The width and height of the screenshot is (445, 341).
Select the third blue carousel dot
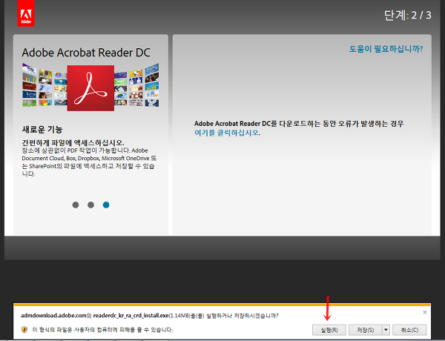click(x=106, y=205)
